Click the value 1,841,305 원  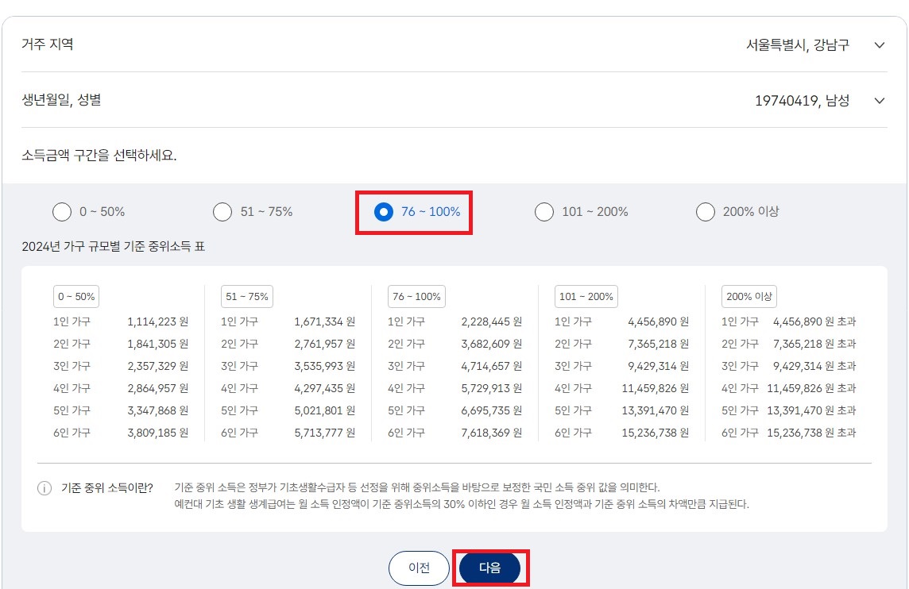pyautogui.click(x=157, y=344)
